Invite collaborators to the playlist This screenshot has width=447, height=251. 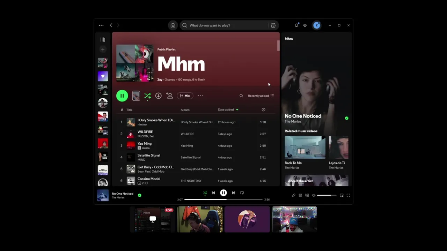click(x=169, y=96)
